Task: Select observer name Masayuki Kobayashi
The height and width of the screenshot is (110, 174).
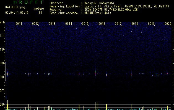Action: pos(99,3)
